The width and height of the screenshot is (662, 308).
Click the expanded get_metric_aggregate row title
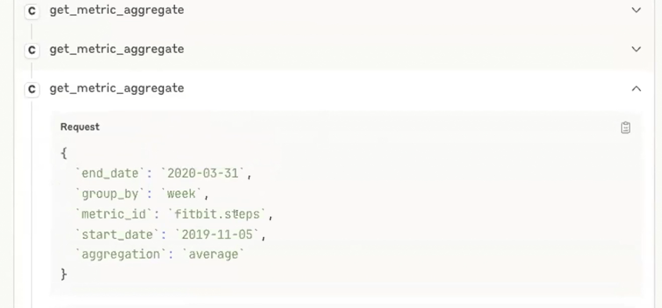117,89
